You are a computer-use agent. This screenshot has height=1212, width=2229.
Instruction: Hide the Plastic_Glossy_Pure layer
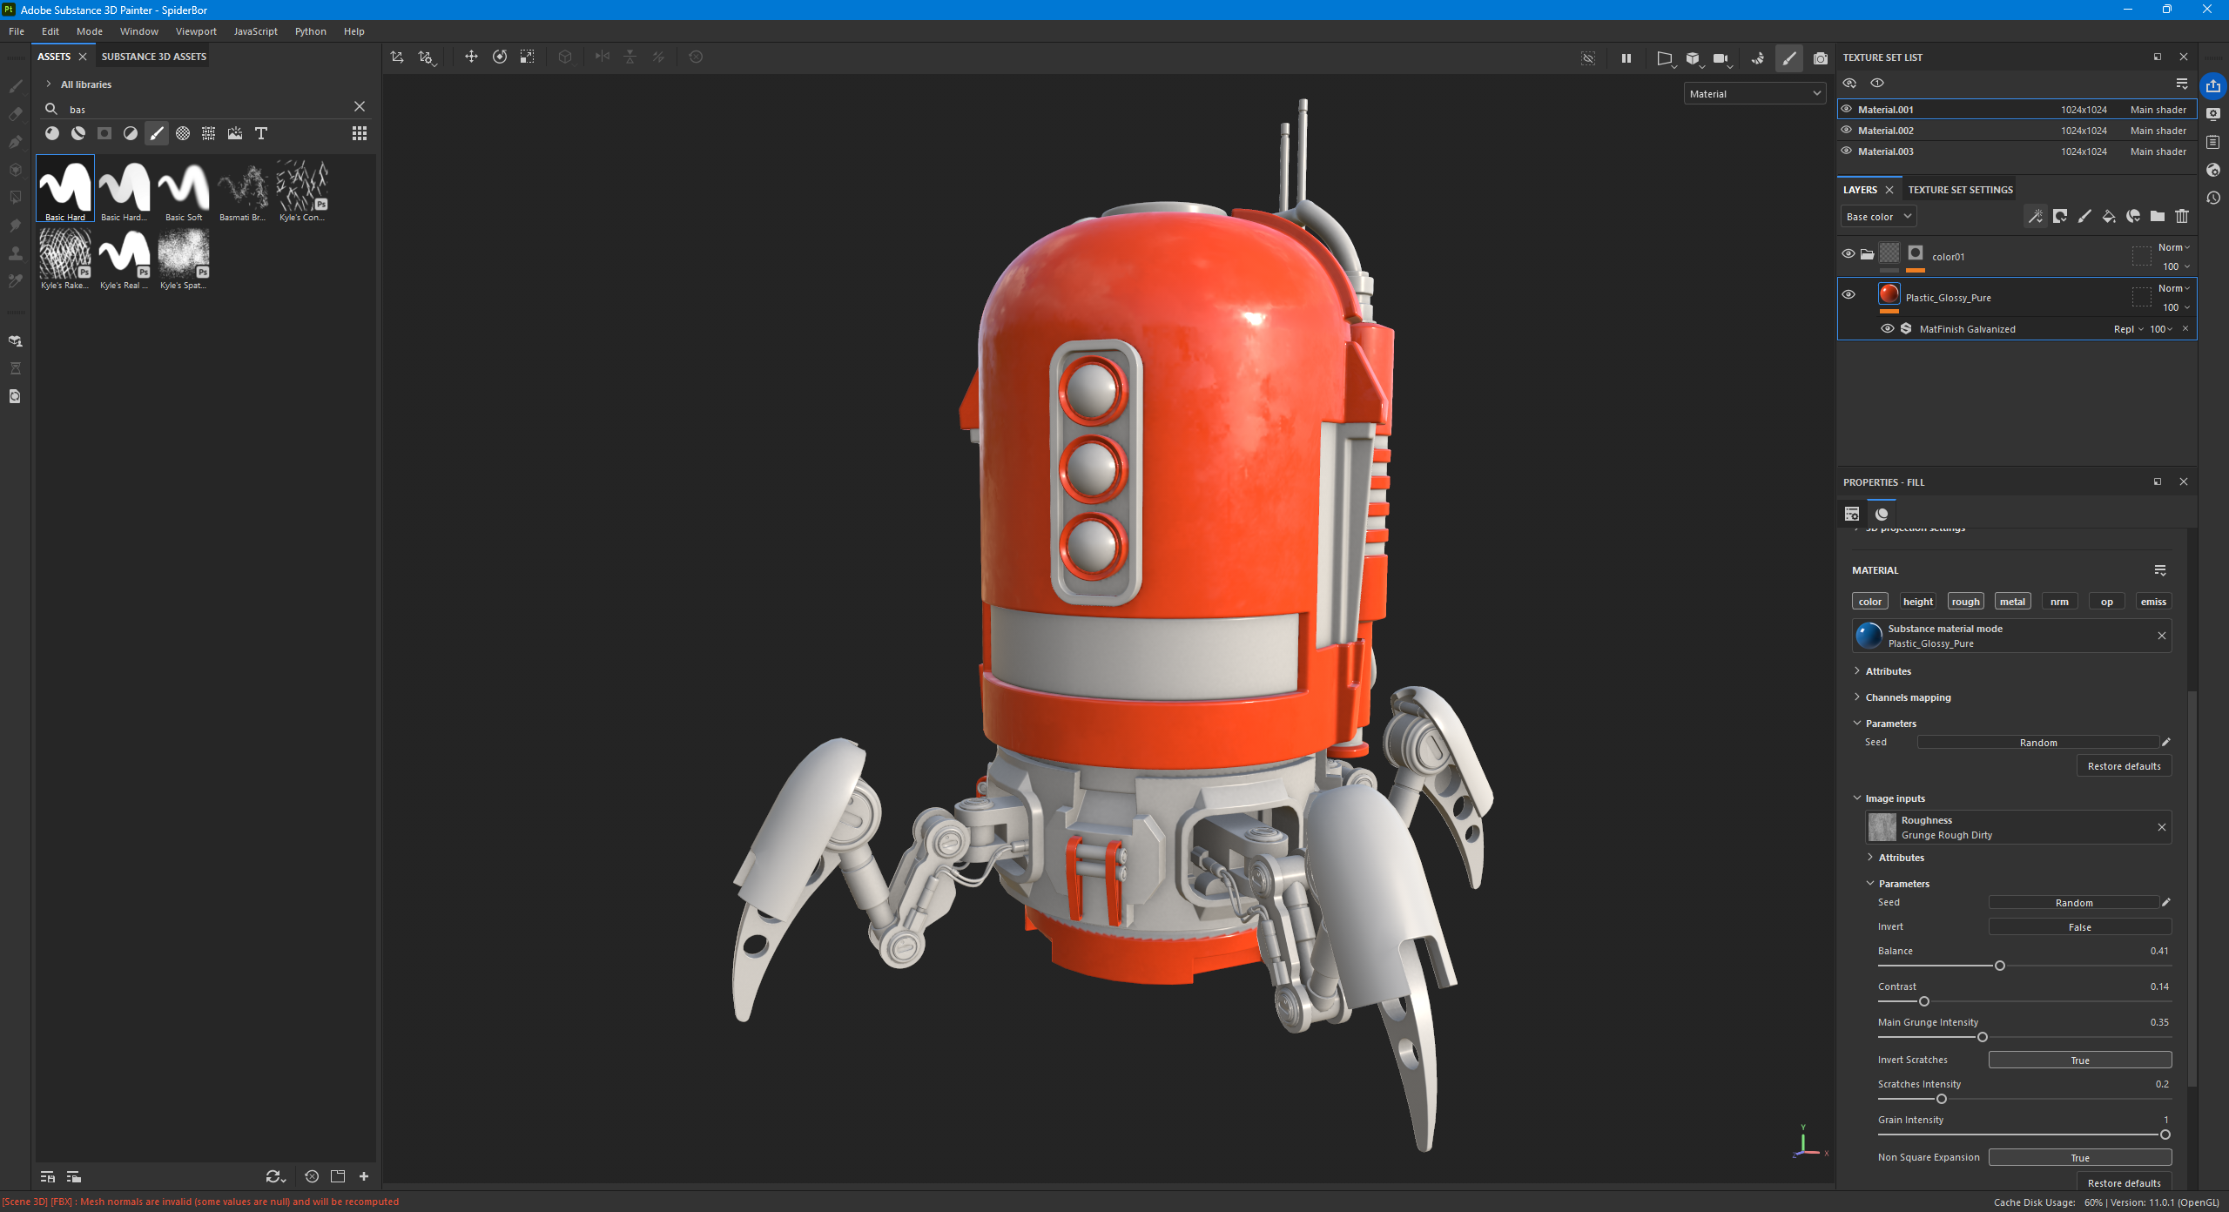click(1849, 295)
